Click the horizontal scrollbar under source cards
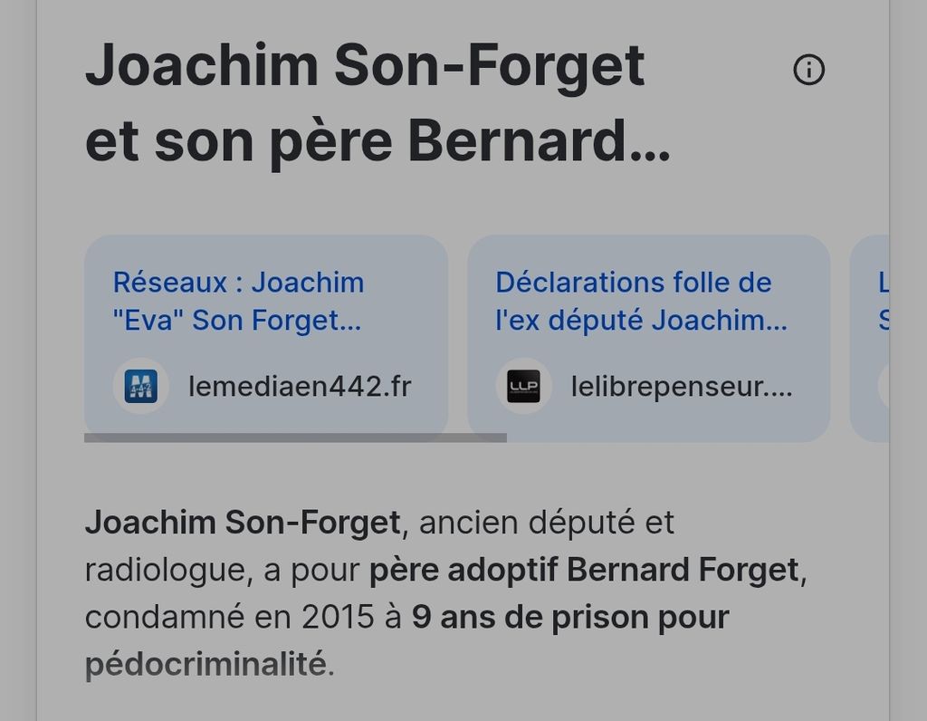This screenshot has width=927, height=721. point(295,437)
